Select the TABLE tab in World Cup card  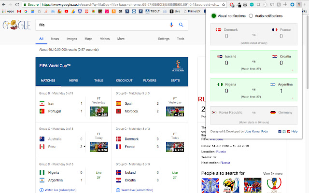tap(98, 81)
